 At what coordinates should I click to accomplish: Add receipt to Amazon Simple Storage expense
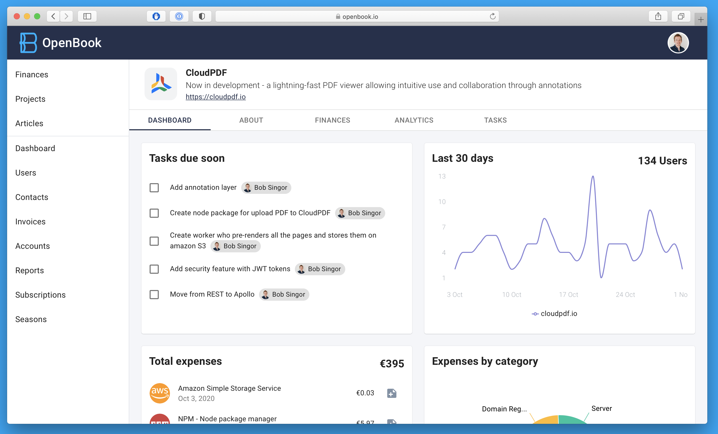391,393
